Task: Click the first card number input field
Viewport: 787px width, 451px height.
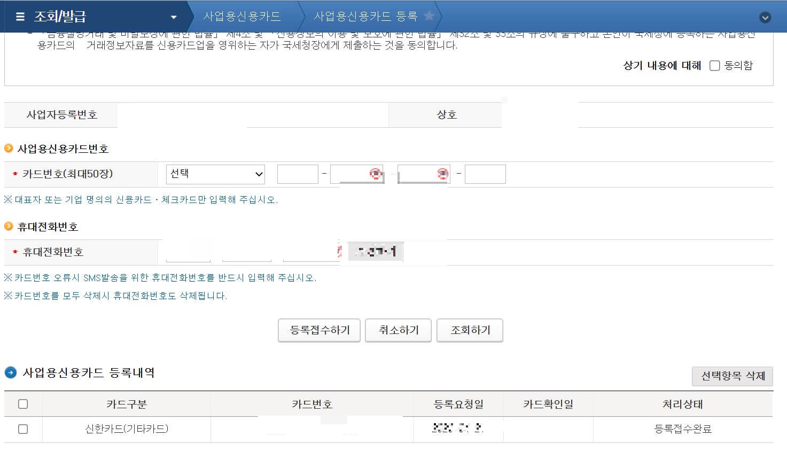Action: click(298, 174)
